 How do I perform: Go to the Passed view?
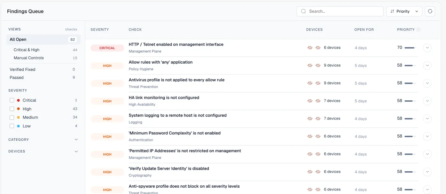click(x=43, y=77)
